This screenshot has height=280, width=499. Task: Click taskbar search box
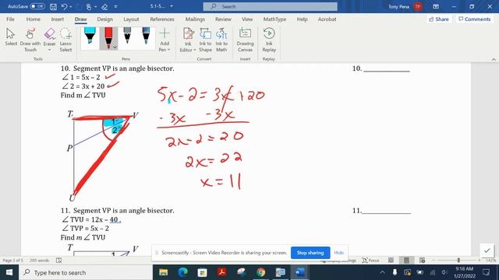pos(86,272)
